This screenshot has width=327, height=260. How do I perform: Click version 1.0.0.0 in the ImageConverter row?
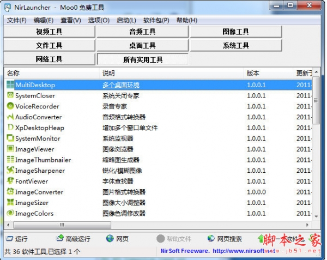(x=256, y=192)
